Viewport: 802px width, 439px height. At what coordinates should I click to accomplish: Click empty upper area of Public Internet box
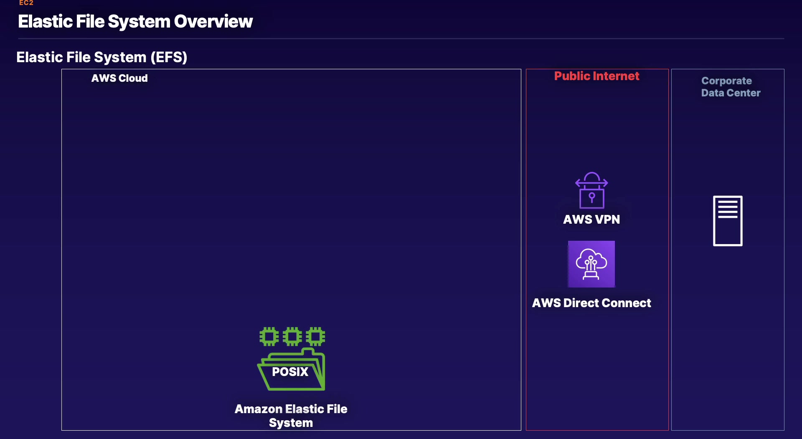[x=597, y=125]
